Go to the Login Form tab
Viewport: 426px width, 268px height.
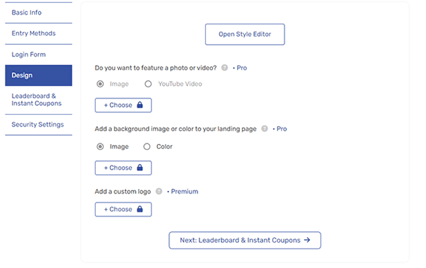tap(38, 54)
